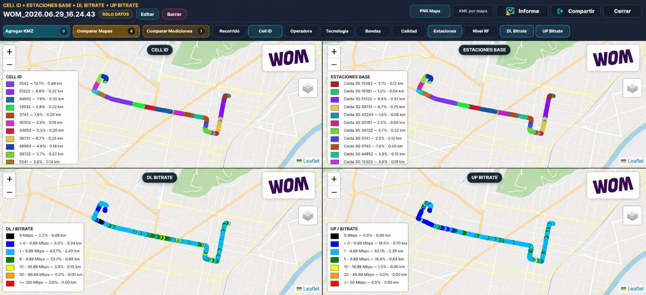
Task: Expand the Agregar KMZ panel
Action: 36,31
